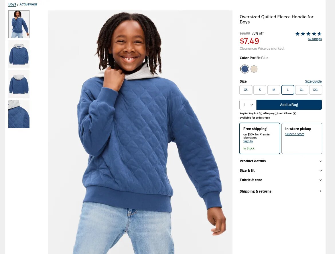The height and width of the screenshot is (254, 335).
Task: Select the Pacific Blue color swatch
Action: tap(245, 69)
